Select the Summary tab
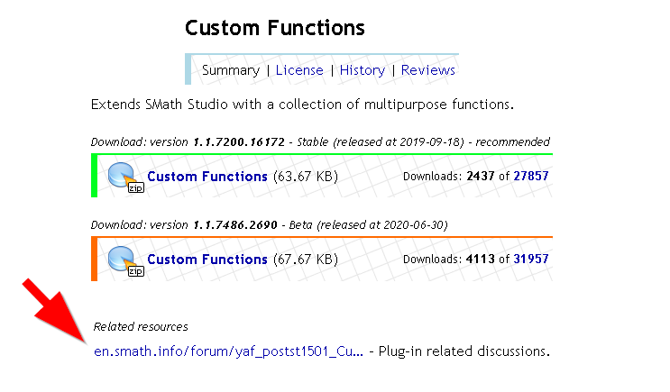Screen dimensions: 670x392 tap(230, 70)
